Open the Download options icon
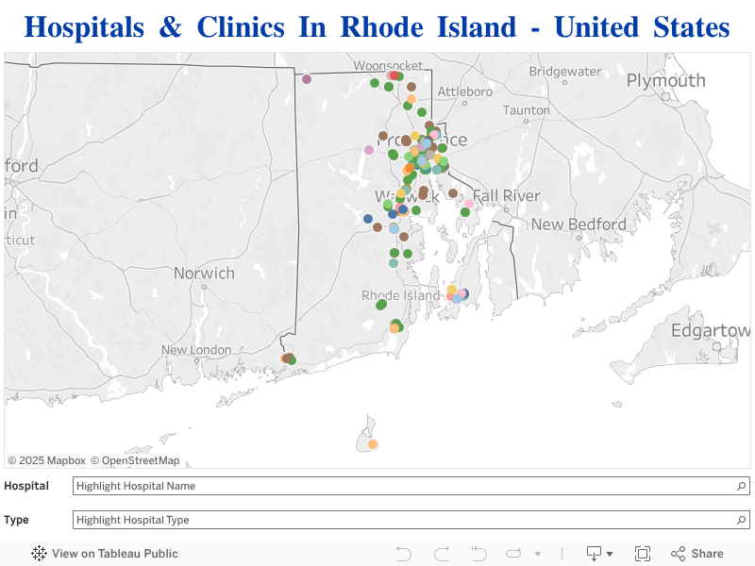This screenshot has width=755, height=566. [595, 554]
